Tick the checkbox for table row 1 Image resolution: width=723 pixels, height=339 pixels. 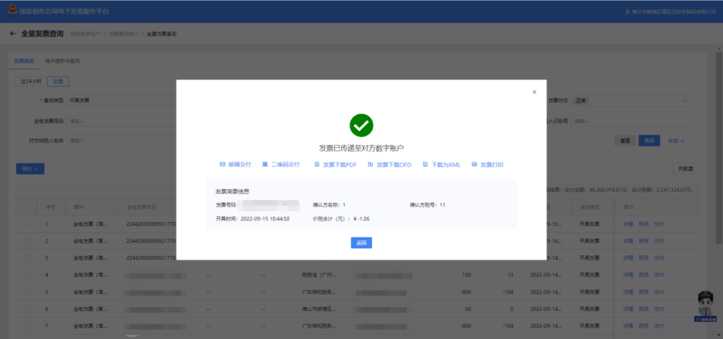[x=27, y=224]
